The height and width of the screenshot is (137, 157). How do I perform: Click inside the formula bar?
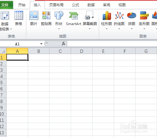pos(112,44)
